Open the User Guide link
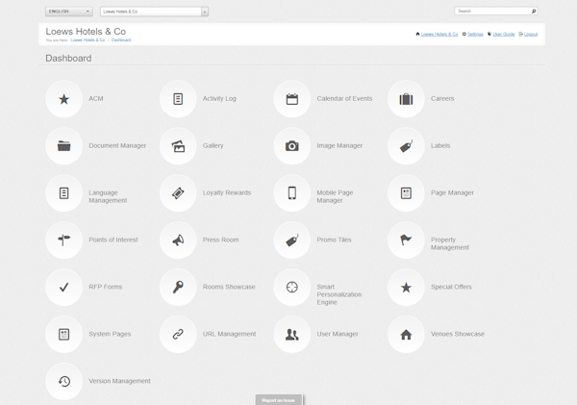The width and height of the screenshot is (577, 405). coord(503,34)
